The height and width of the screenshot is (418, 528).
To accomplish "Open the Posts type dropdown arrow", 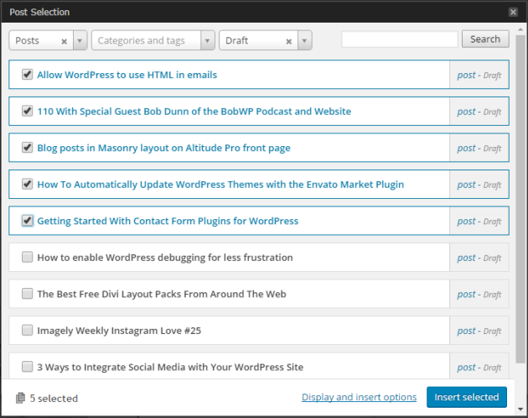I will tap(80, 40).
